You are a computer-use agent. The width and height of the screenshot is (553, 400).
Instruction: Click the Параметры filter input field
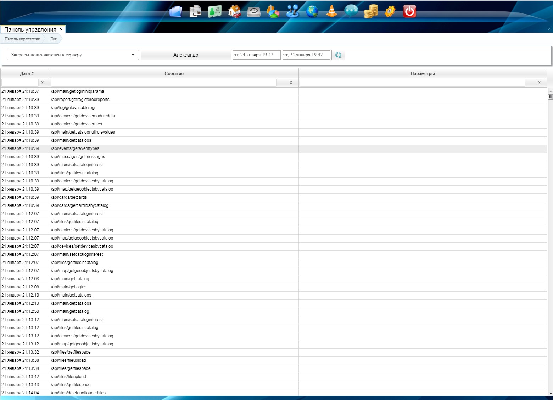[x=412, y=83]
